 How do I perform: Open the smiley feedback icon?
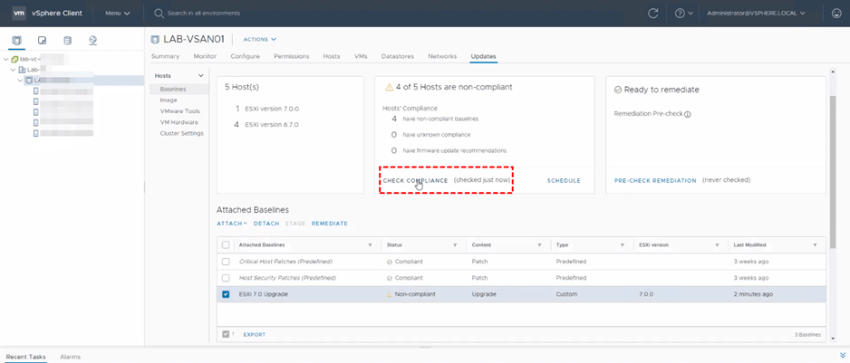[836, 14]
